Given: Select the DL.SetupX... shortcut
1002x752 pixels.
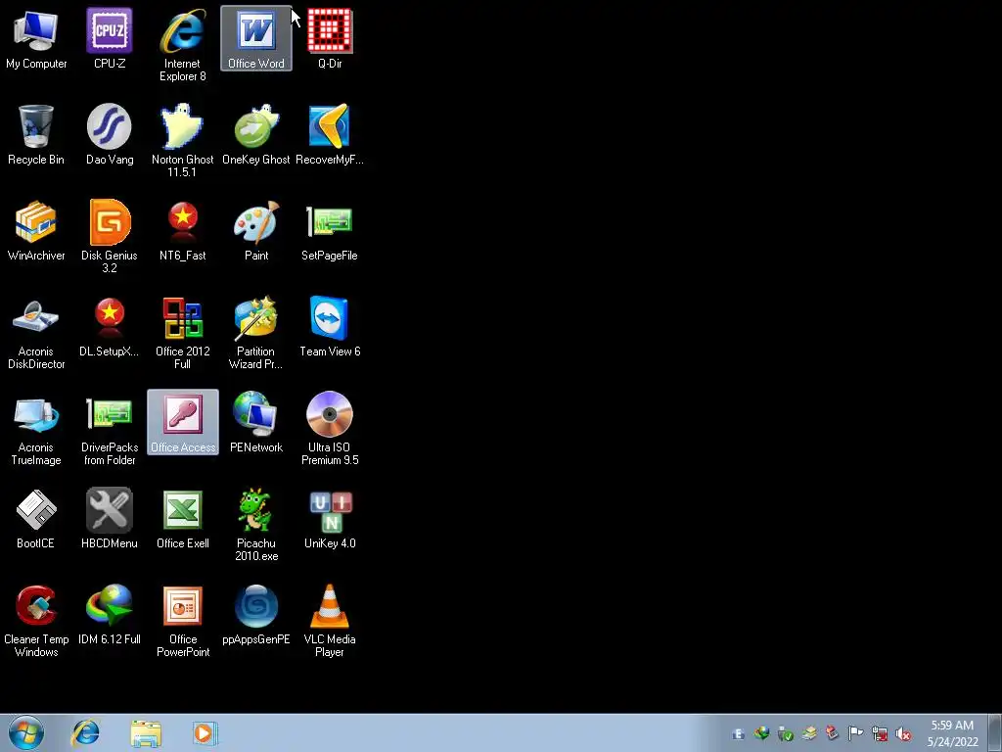Looking at the screenshot, I should pyautogui.click(x=110, y=326).
